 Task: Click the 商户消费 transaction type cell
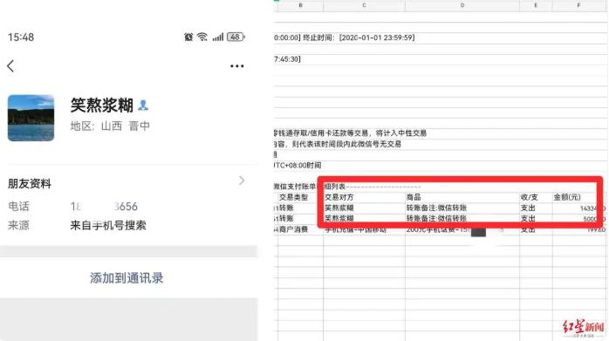tap(301, 229)
